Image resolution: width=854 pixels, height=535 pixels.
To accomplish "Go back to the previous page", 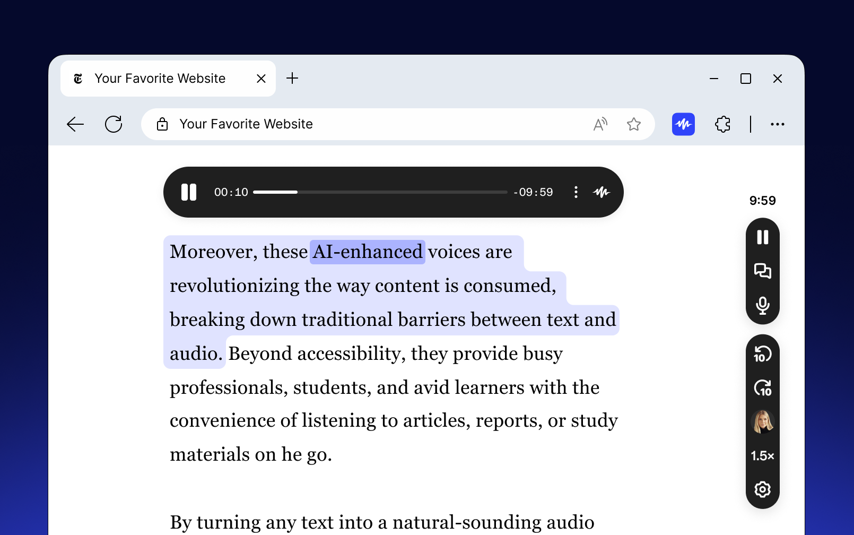I will tap(75, 124).
